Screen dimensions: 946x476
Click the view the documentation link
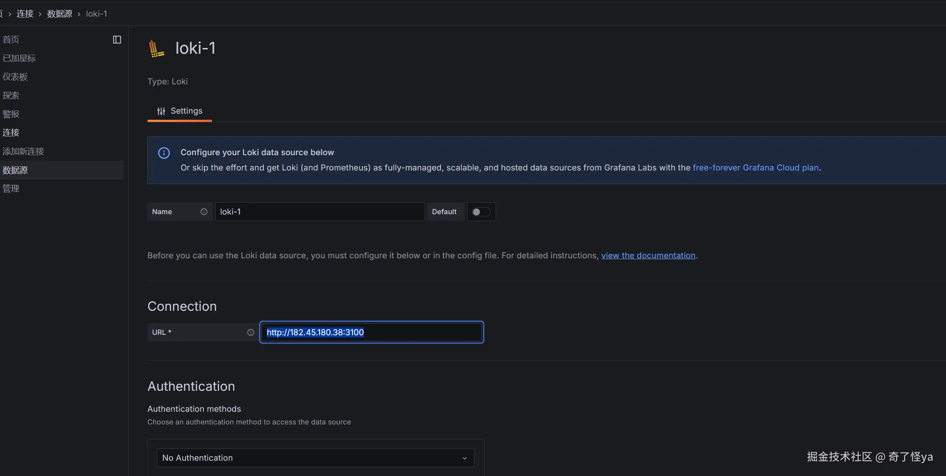[x=648, y=256]
